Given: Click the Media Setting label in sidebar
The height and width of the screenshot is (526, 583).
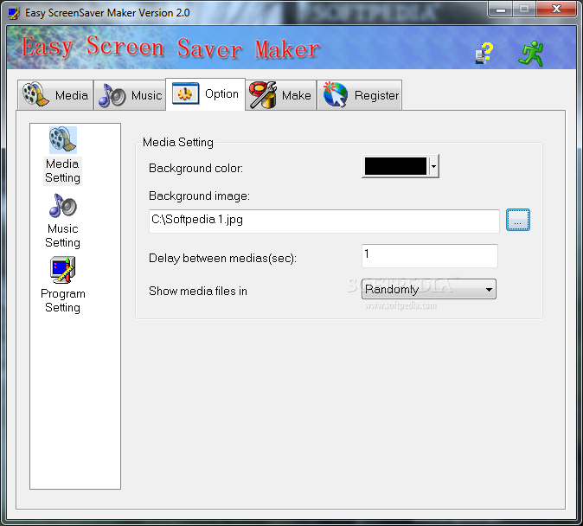Looking at the screenshot, I should click(62, 170).
